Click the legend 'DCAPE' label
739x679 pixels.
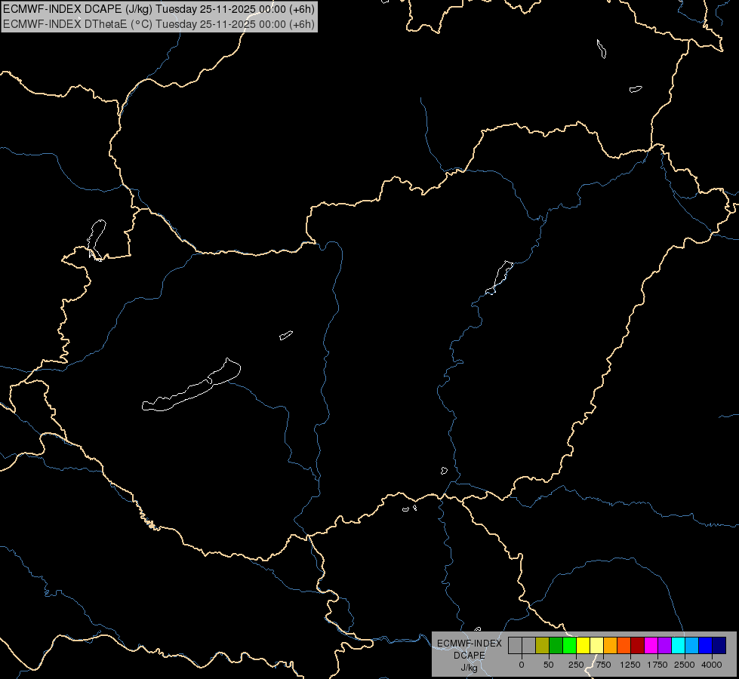(470, 656)
